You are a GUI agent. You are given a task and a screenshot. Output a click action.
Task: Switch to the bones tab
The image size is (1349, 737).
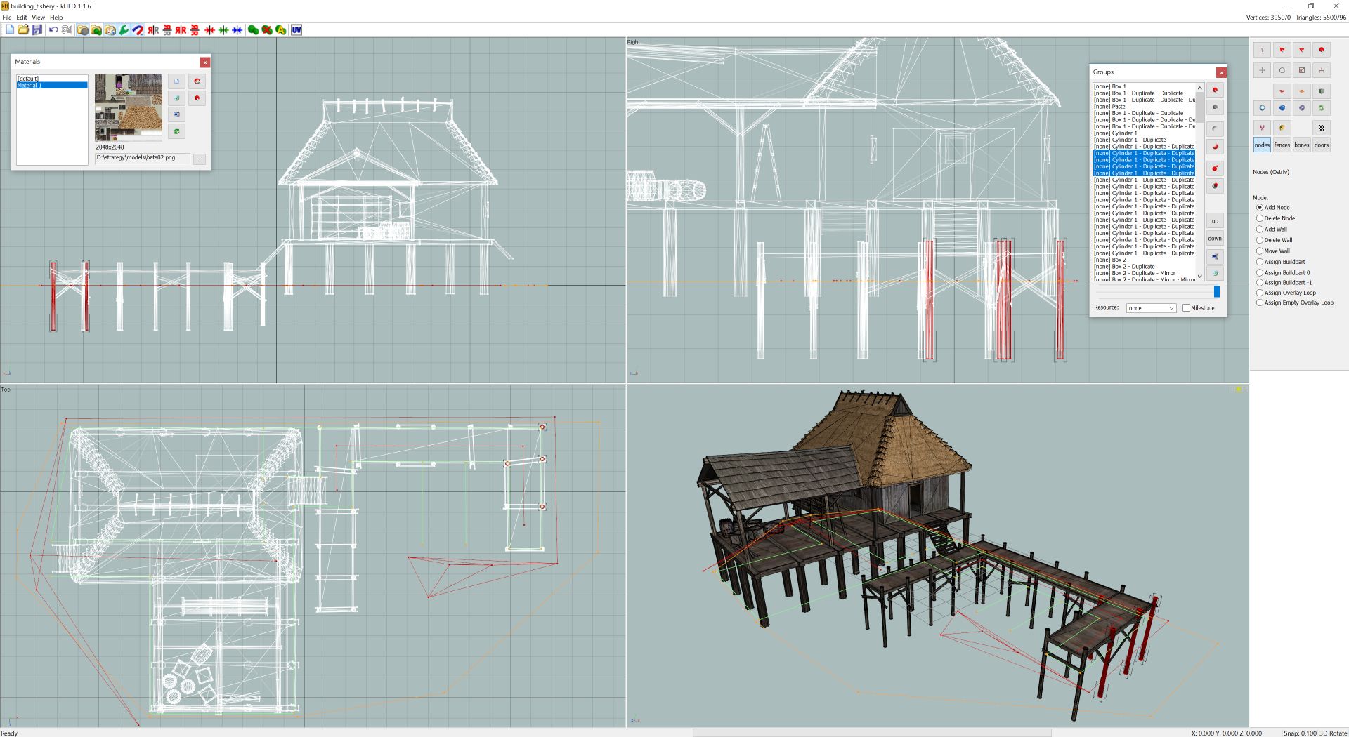coord(1302,145)
